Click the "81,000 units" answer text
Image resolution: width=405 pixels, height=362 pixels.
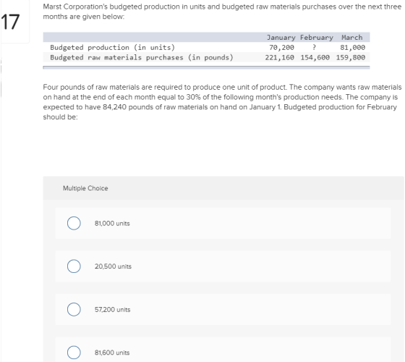coord(112,224)
